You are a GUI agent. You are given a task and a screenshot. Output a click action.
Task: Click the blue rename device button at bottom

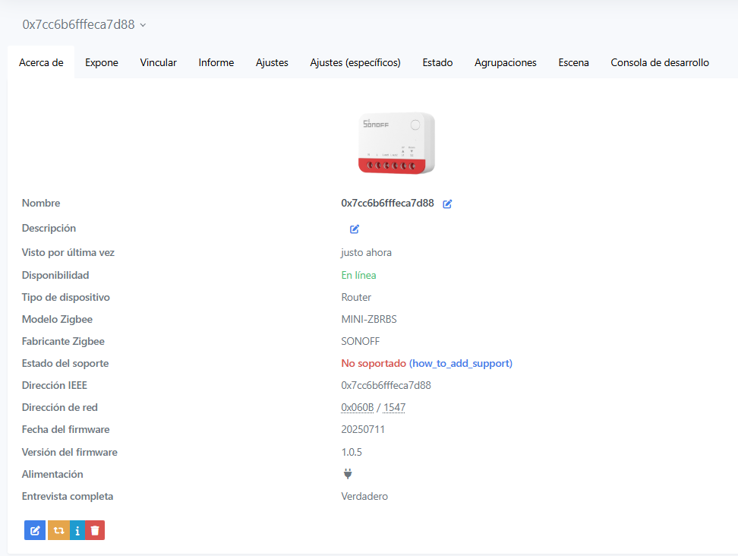pos(35,530)
